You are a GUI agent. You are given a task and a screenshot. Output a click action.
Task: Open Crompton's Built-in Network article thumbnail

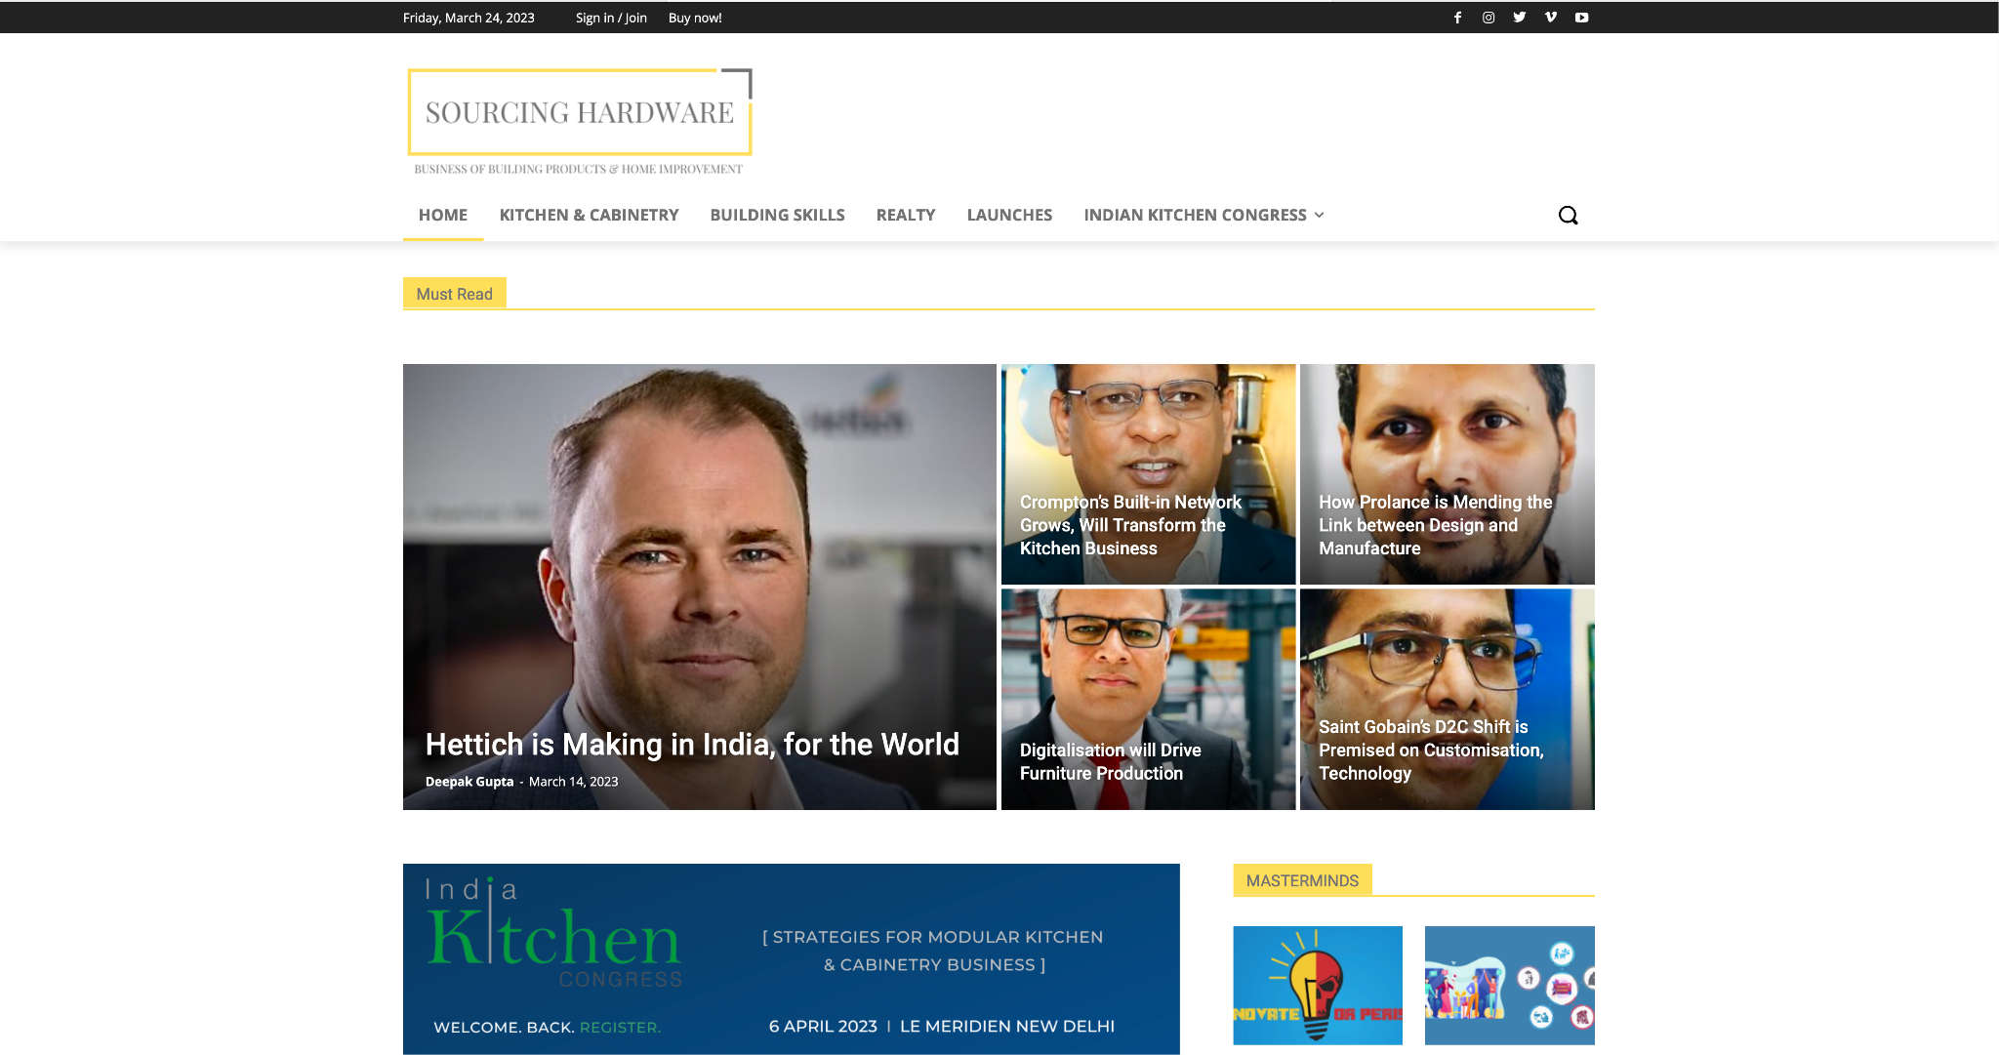tap(1148, 474)
